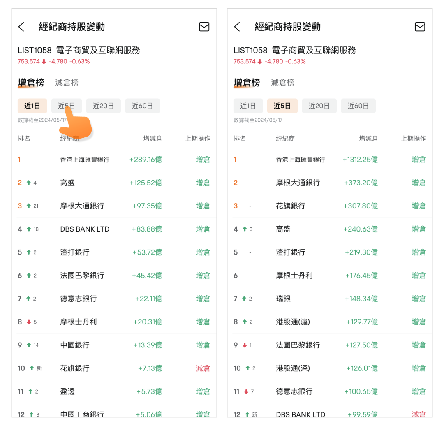Screen dimensions: 444x426
Task: Click red down arrow beside 753.574 right panel
Action: pos(260,62)
